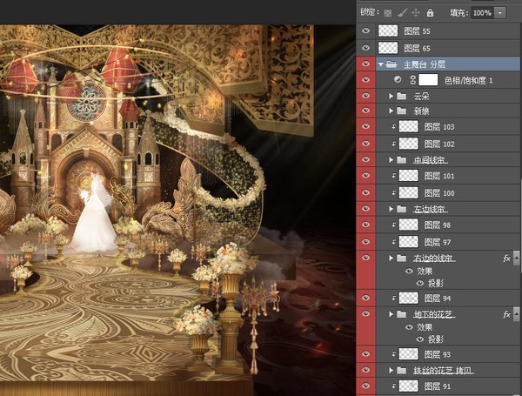Click the clipping mask arrow on 图层 98
The height and width of the screenshot is (396, 522).
pyautogui.click(x=394, y=225)
